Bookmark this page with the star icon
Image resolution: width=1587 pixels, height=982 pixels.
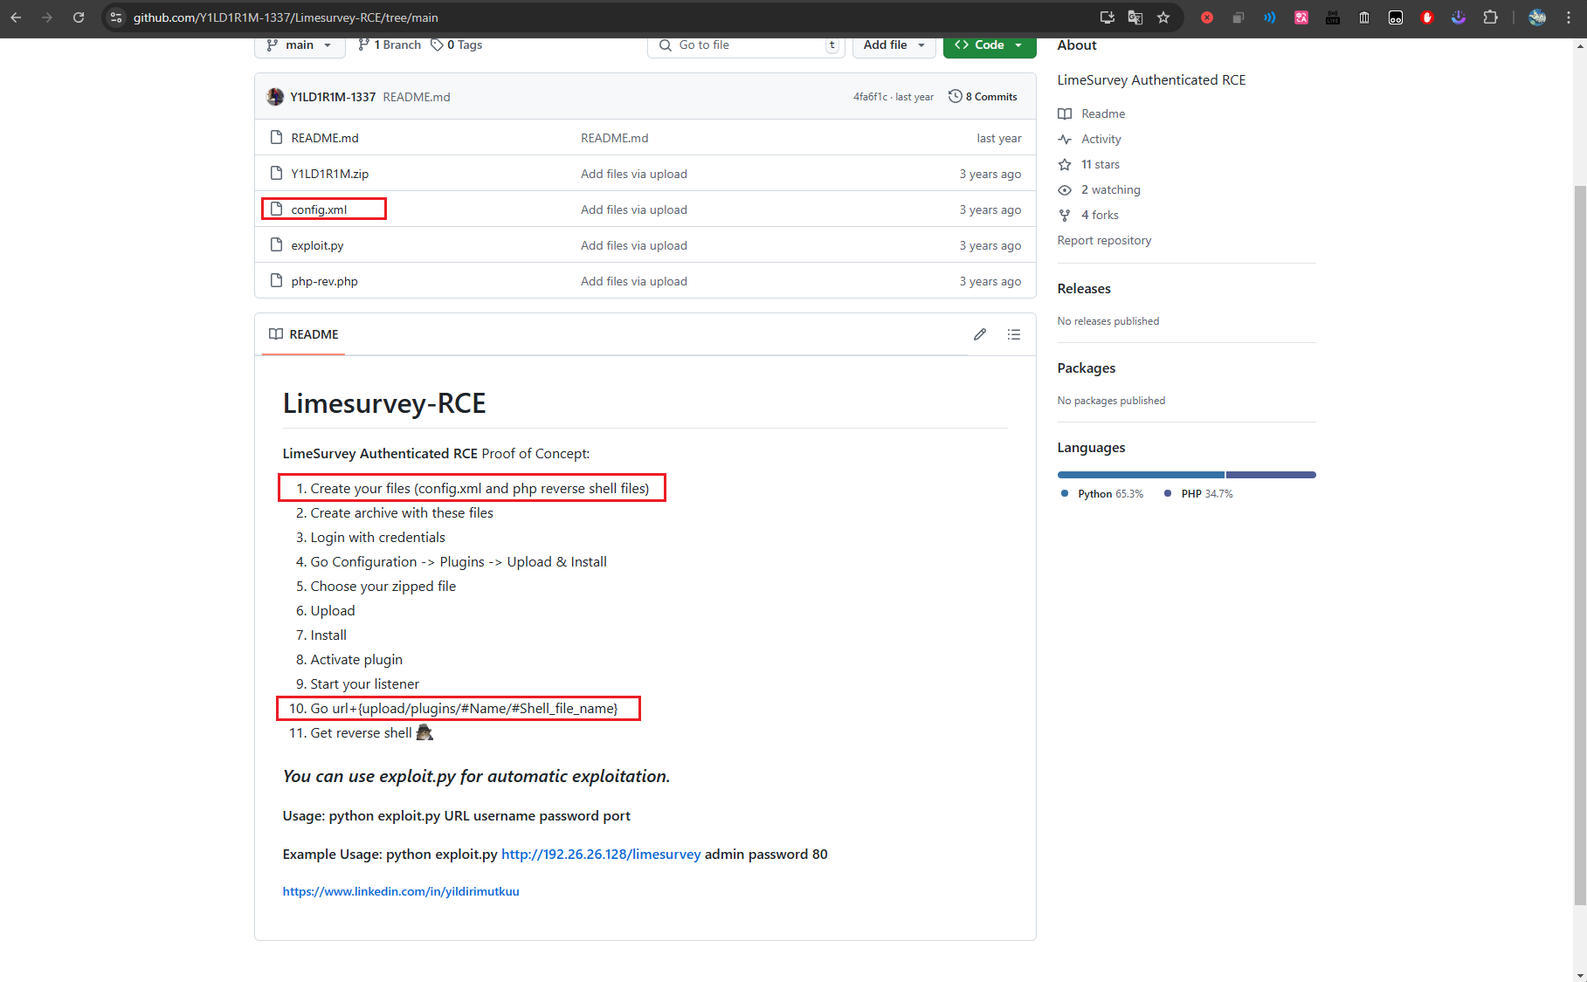[1163, 17]
